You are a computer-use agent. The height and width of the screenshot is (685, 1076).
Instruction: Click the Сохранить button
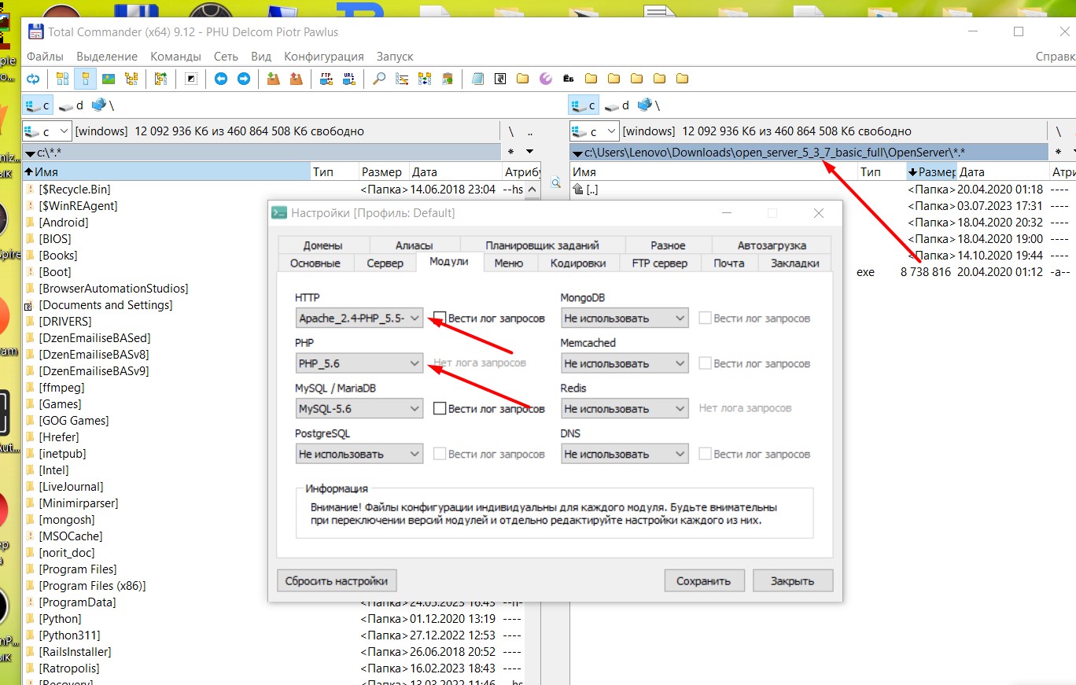coord(704,581)
